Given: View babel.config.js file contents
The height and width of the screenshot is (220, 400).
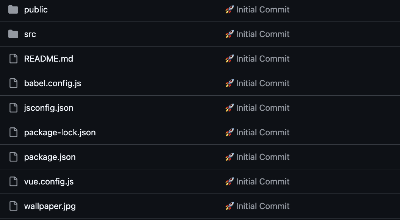Looking at the screenshot, I should click(53, 83).
